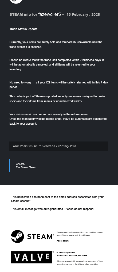Click the 15 February, 2026 date
This screenshot has height=272, width=118.
83,14
